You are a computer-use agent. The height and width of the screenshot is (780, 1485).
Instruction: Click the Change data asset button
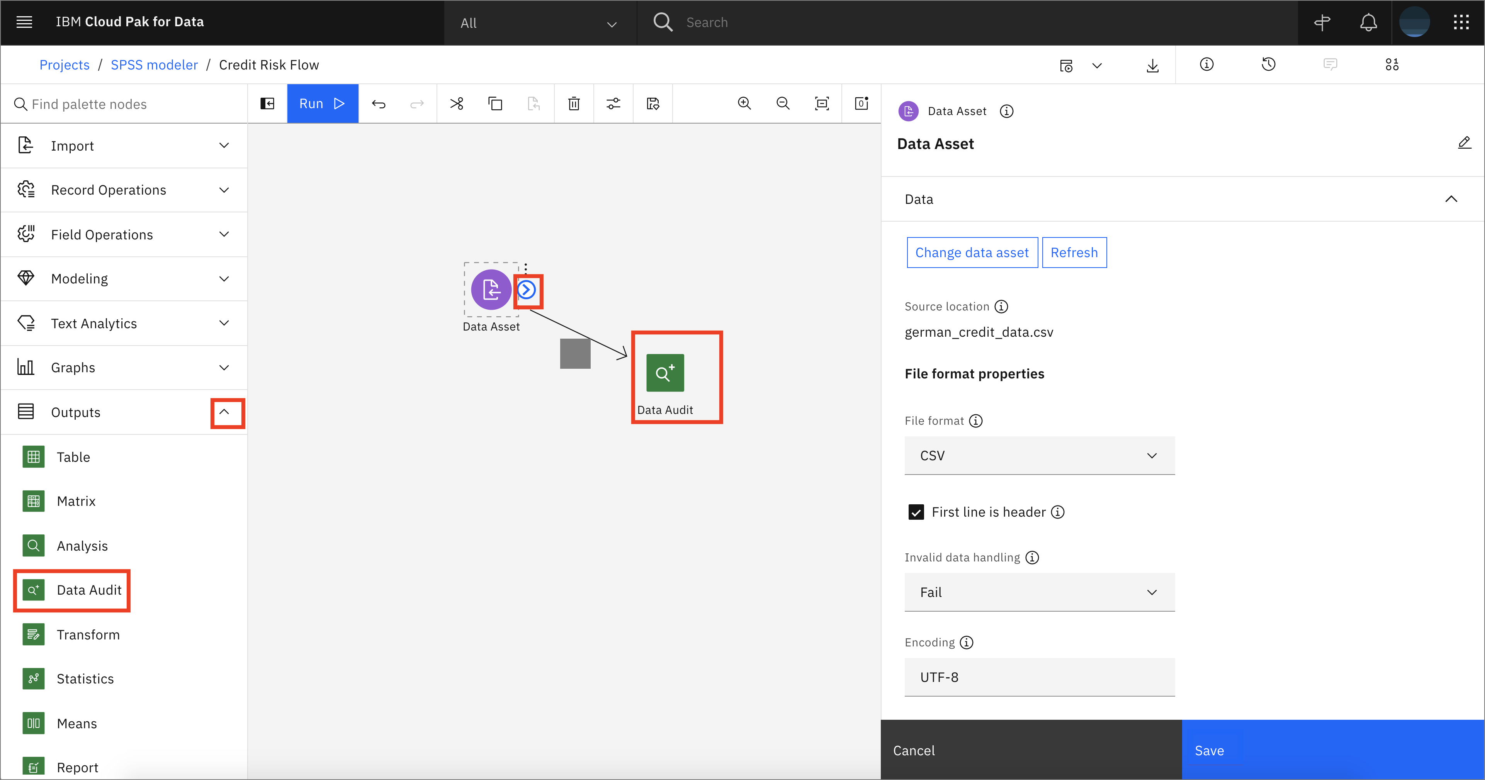(971, 252)
